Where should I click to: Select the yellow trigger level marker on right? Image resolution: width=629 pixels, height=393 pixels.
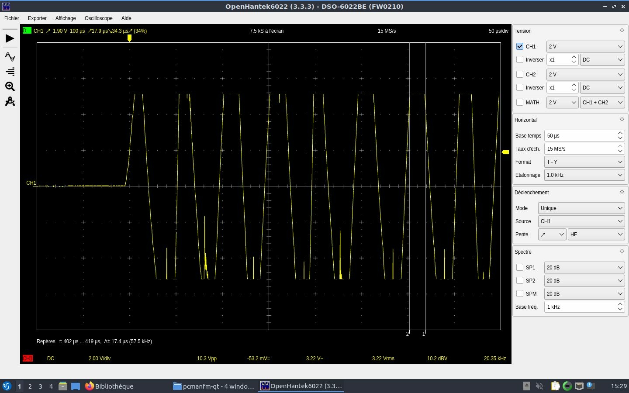click(505, 152)
